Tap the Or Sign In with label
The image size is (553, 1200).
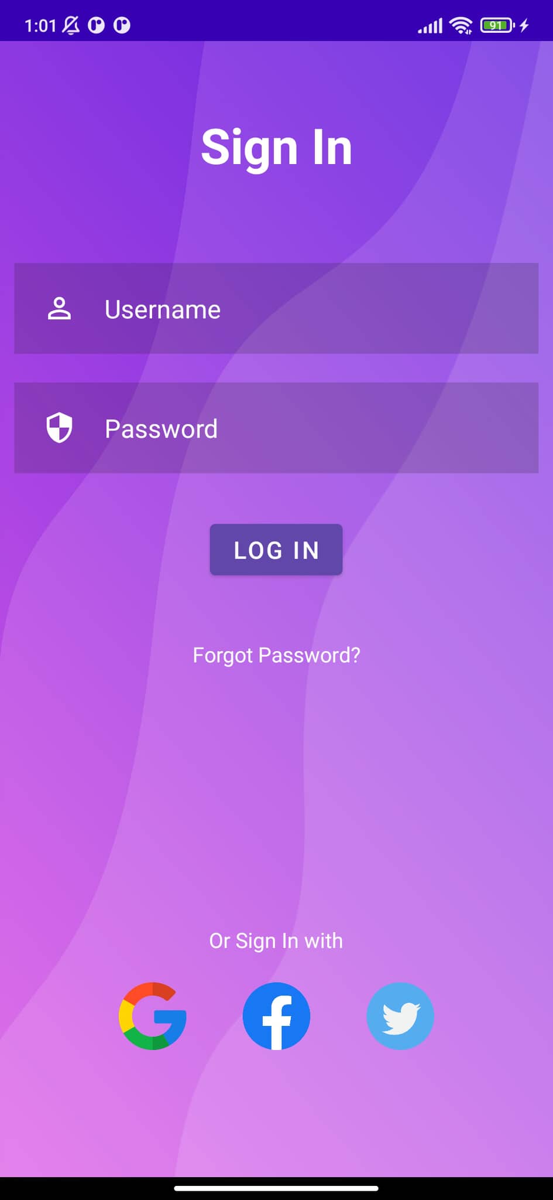[x=276, y=940]
